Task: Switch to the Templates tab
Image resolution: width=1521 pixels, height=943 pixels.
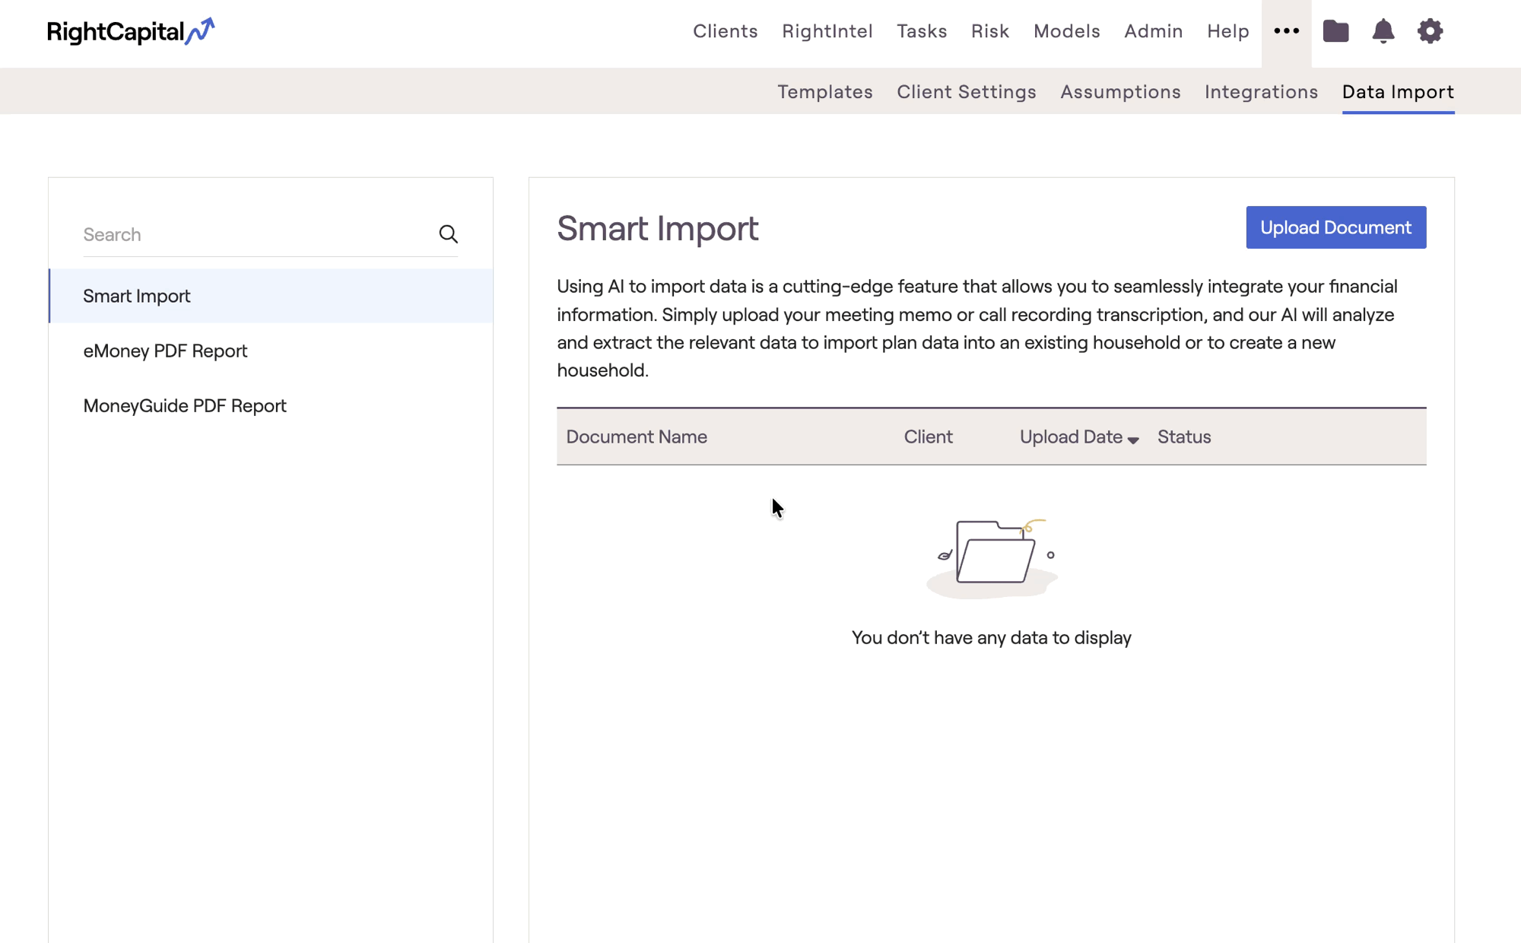Action: coord(824,92)
